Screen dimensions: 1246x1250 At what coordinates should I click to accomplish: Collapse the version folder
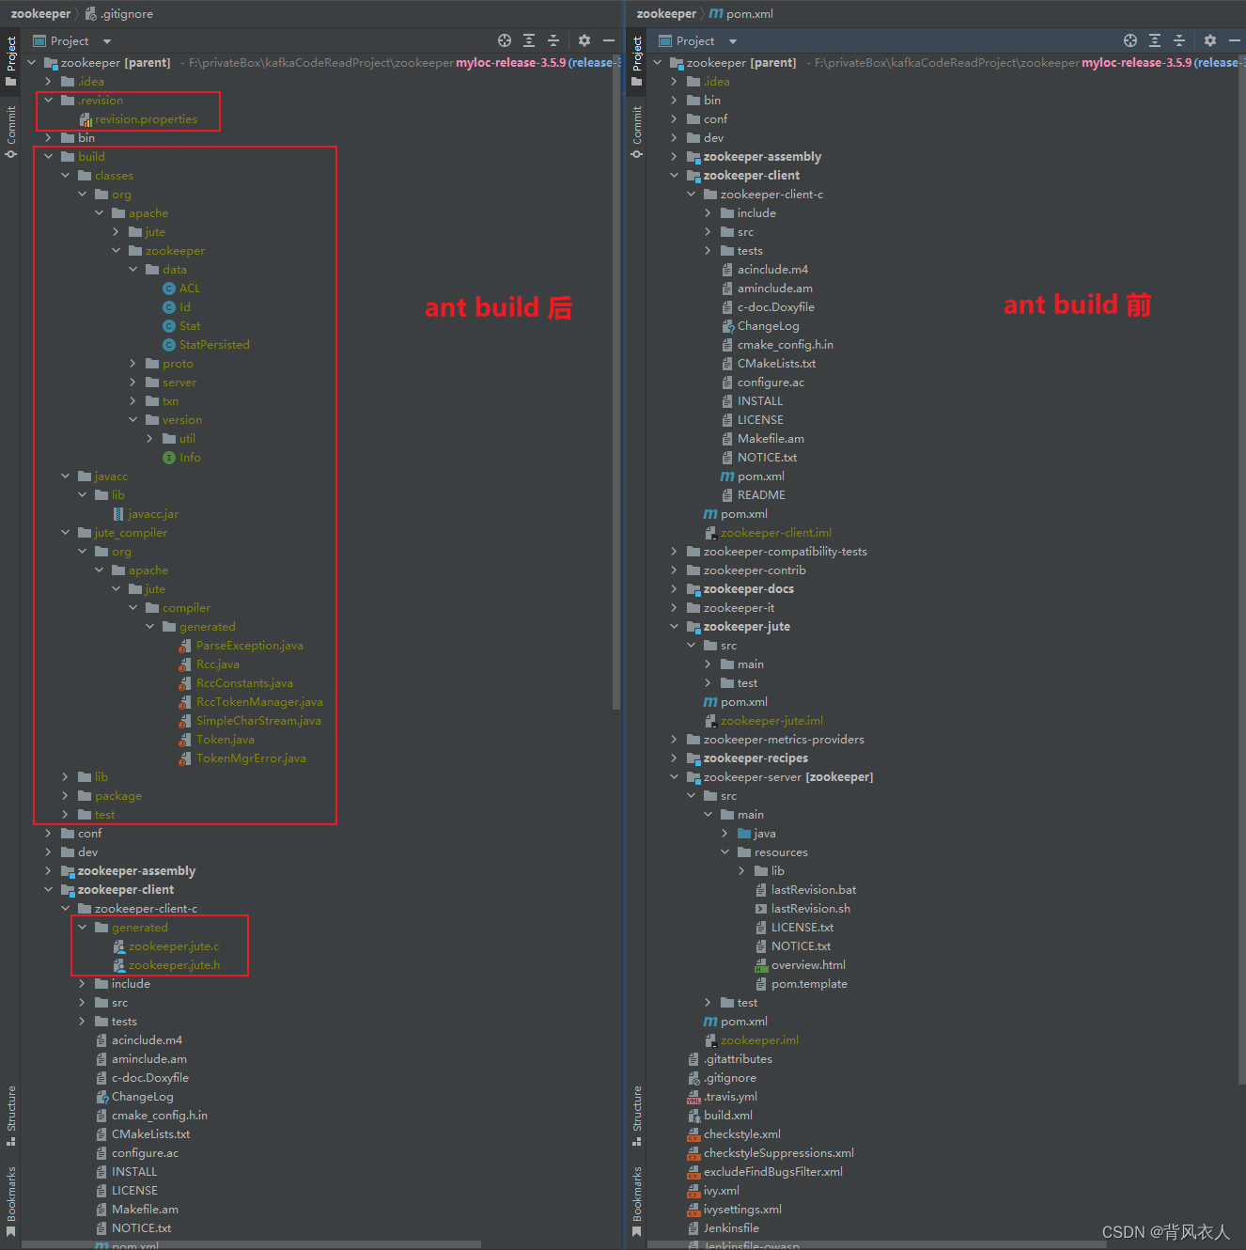[133, 420]
